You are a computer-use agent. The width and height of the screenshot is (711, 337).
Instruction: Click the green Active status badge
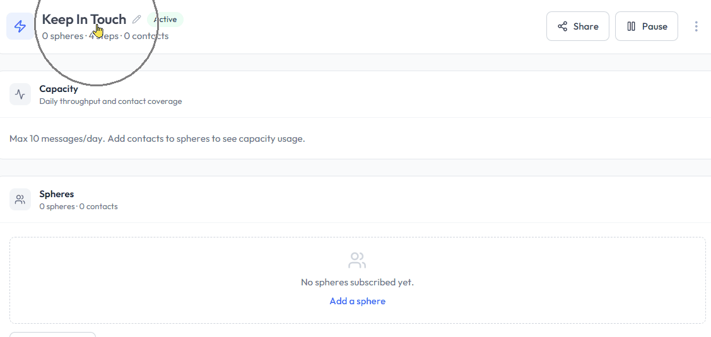pos(165,20)
